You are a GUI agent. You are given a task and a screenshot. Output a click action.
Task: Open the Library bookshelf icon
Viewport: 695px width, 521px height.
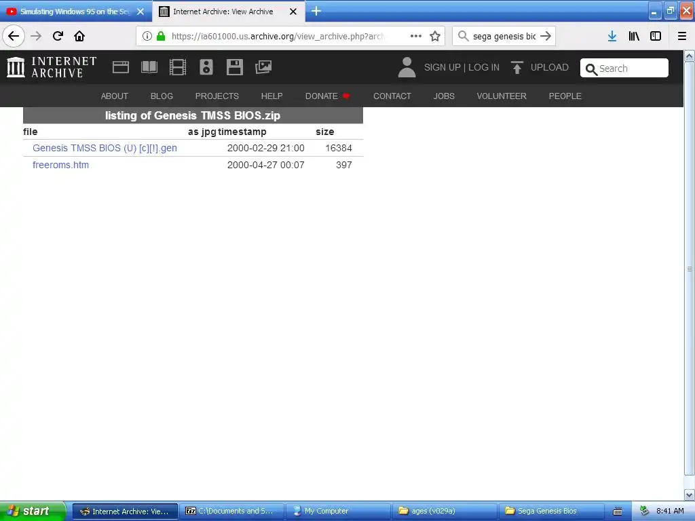[634, 36]
